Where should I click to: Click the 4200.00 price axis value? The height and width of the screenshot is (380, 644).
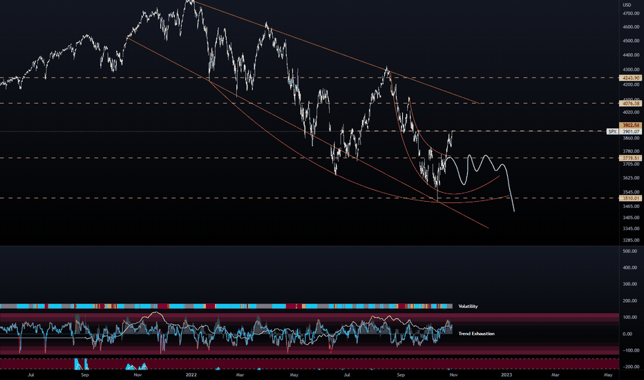tap(631, 84)
